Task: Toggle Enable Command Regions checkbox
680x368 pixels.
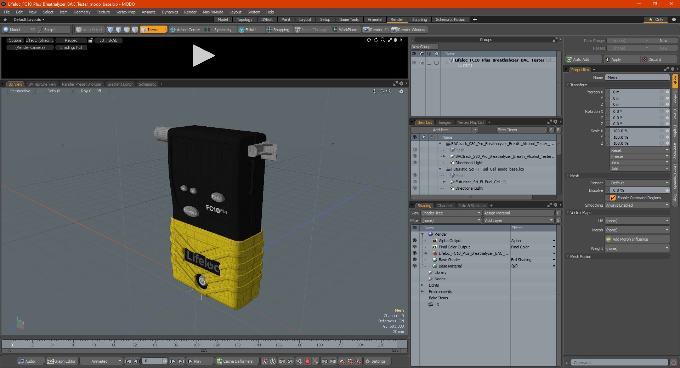Action: coord(613,198)
